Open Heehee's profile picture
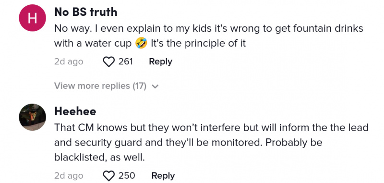 point(32,117)
